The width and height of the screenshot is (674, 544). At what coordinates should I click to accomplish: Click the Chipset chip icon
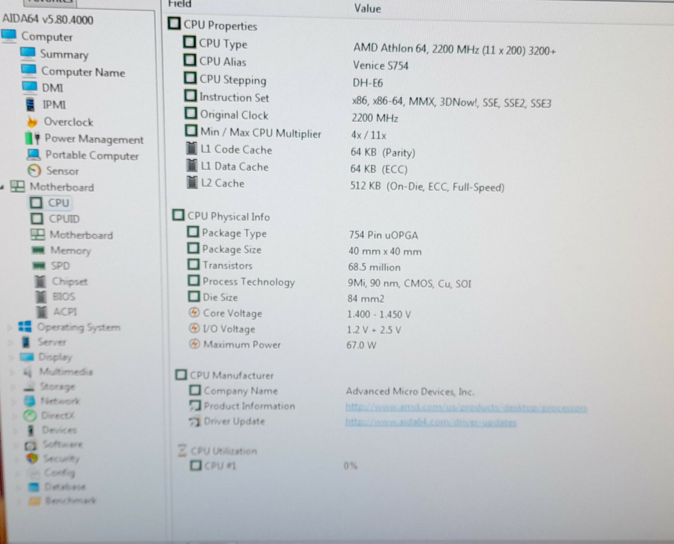point(40,281)
